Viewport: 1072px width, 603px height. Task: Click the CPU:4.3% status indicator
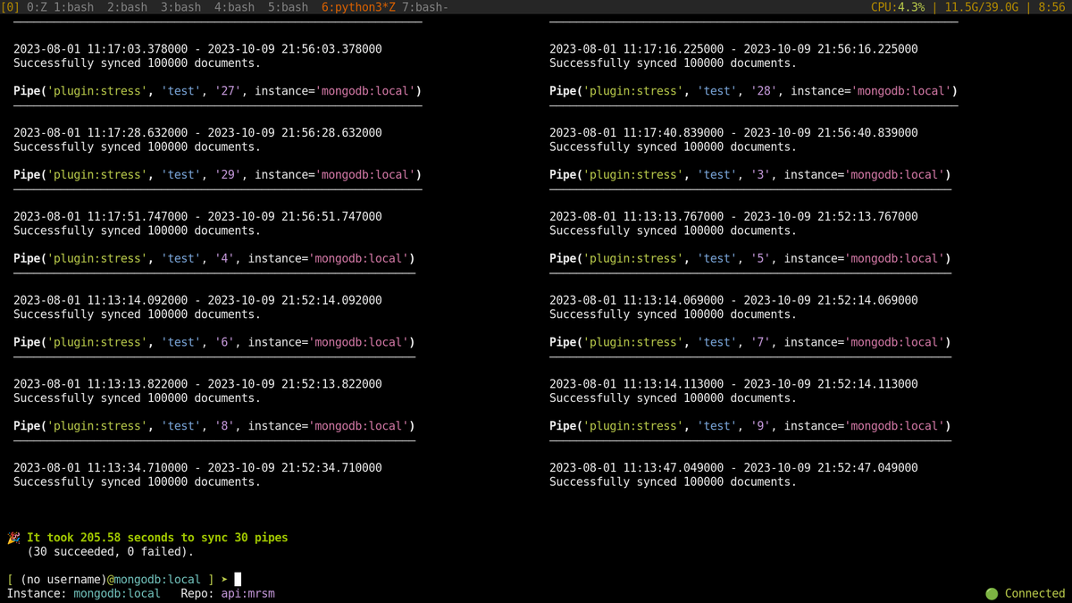tap(898, 7)
